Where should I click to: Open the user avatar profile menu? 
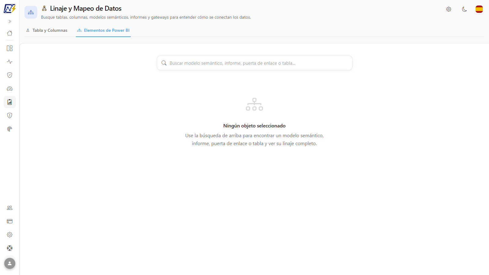(10, 263)
